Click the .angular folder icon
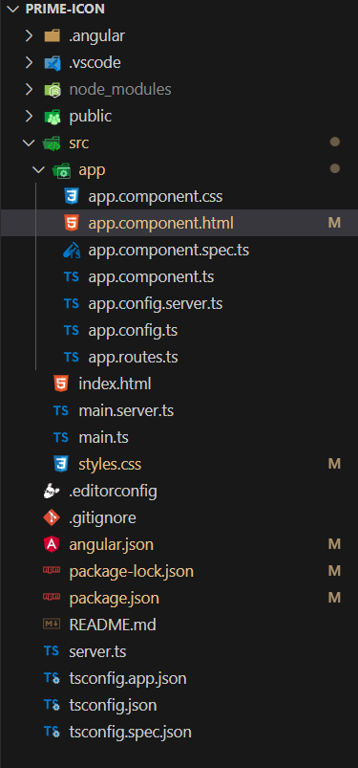358x768 pixels. tap(52, 35)
